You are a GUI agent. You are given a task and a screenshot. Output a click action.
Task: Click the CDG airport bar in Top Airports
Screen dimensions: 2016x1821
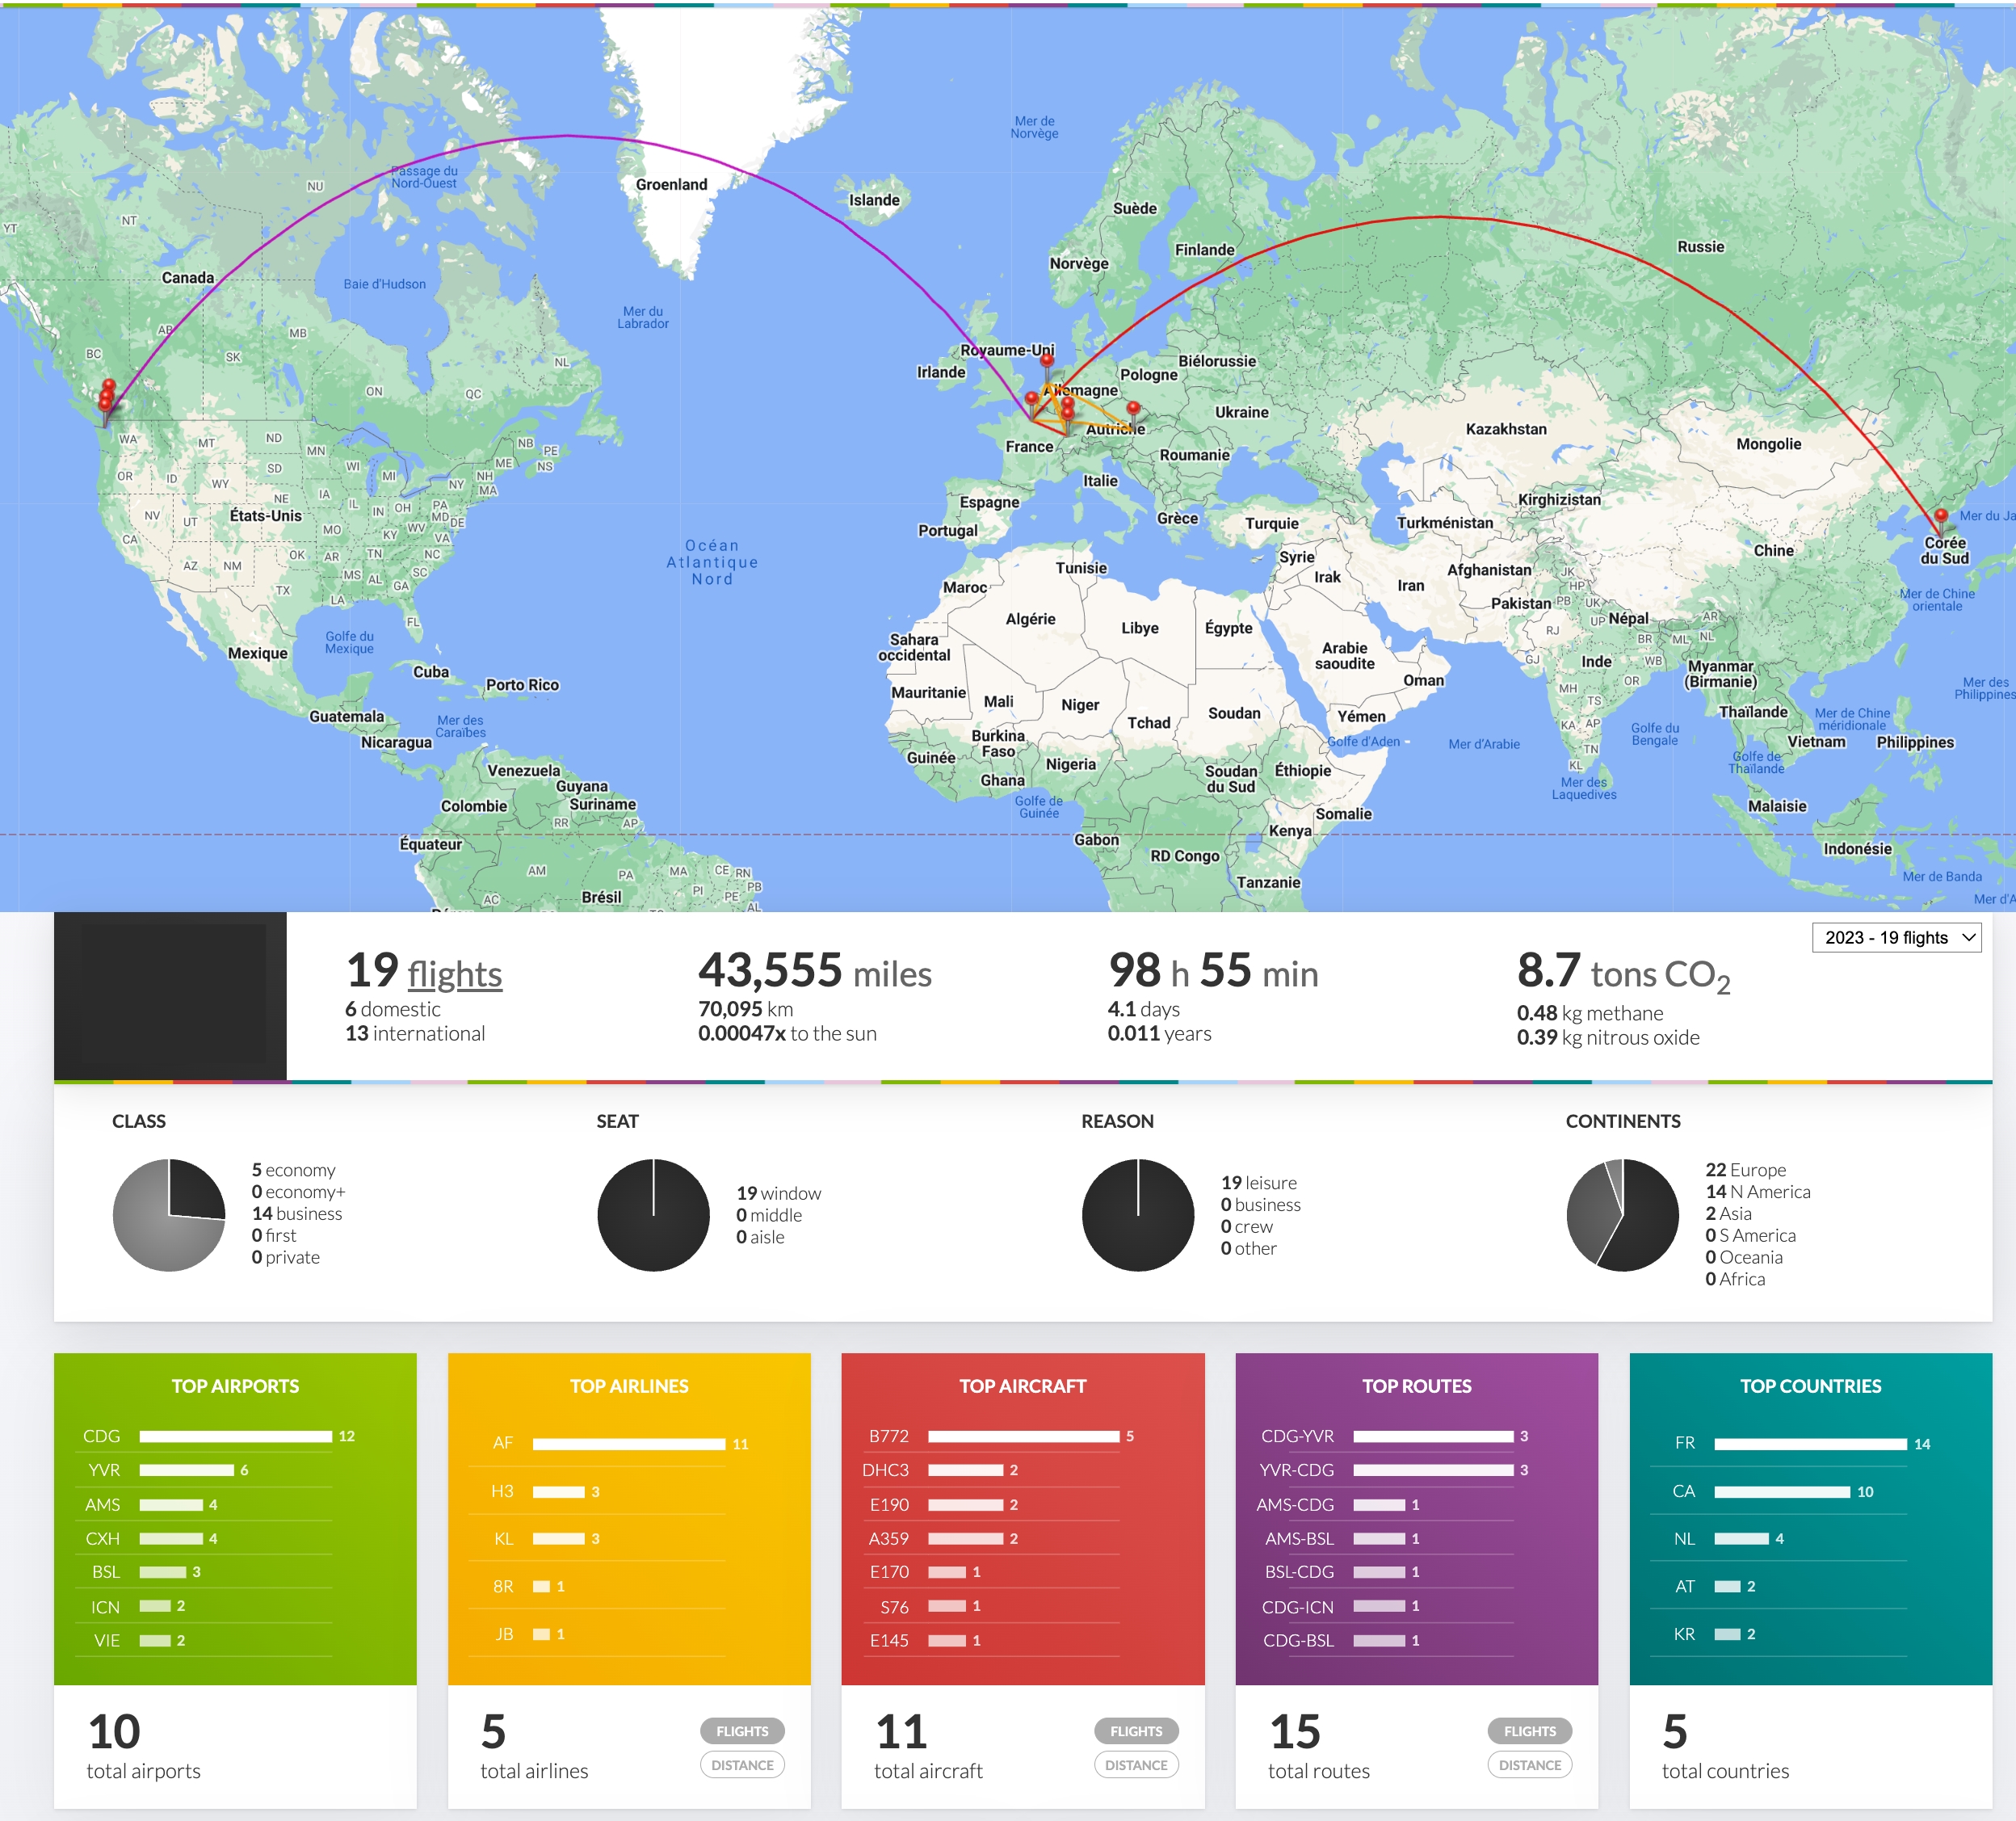coord(236,1436)
